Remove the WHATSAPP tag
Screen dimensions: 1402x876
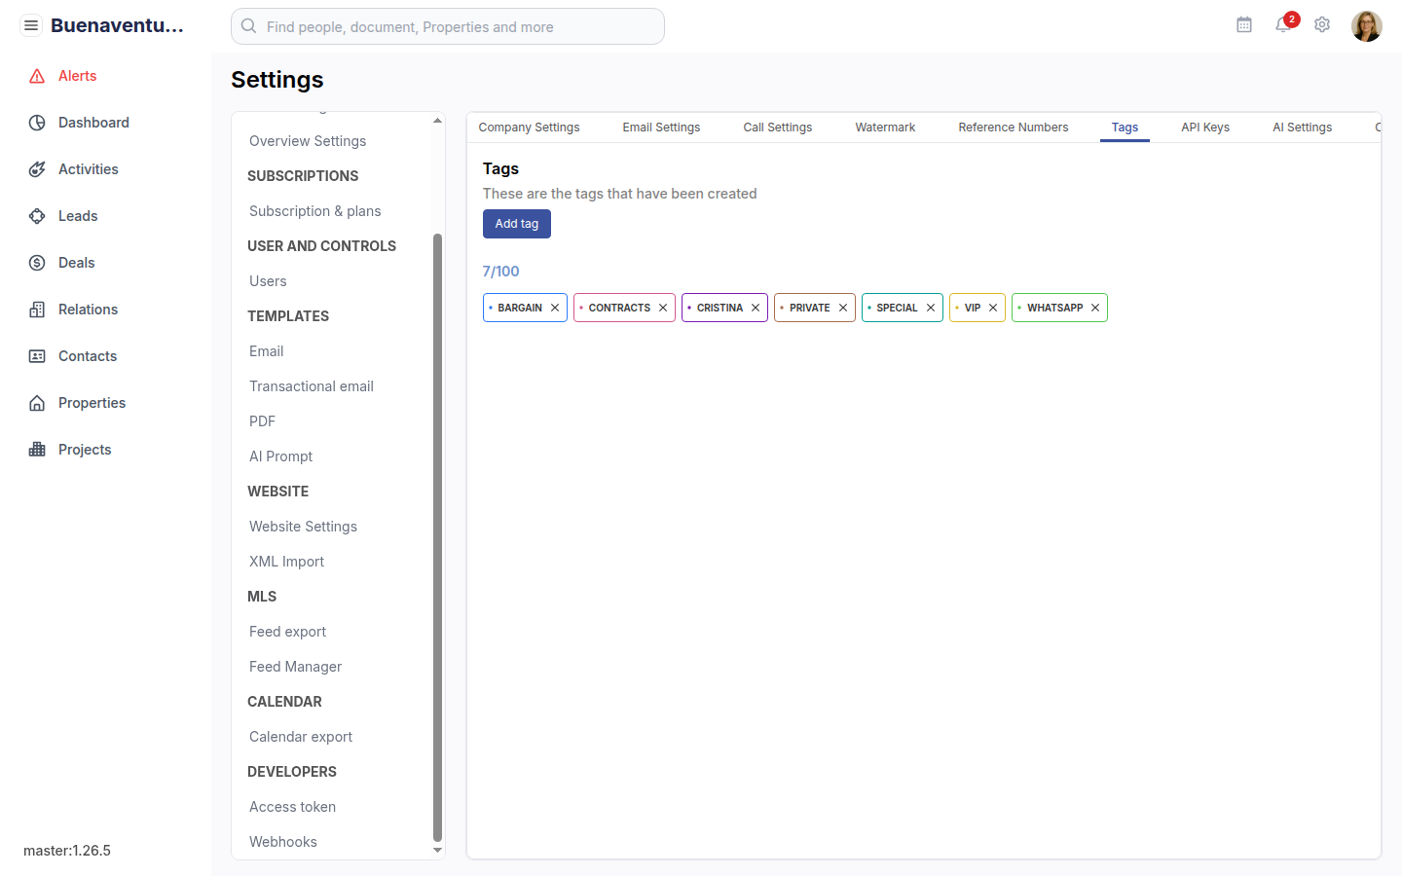pos(1095,308)
